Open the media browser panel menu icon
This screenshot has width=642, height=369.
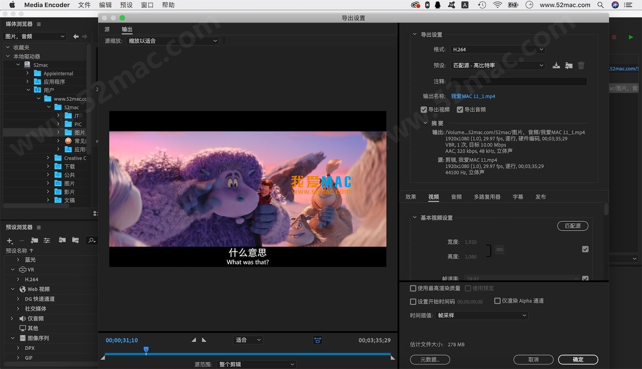pos(39,24)
